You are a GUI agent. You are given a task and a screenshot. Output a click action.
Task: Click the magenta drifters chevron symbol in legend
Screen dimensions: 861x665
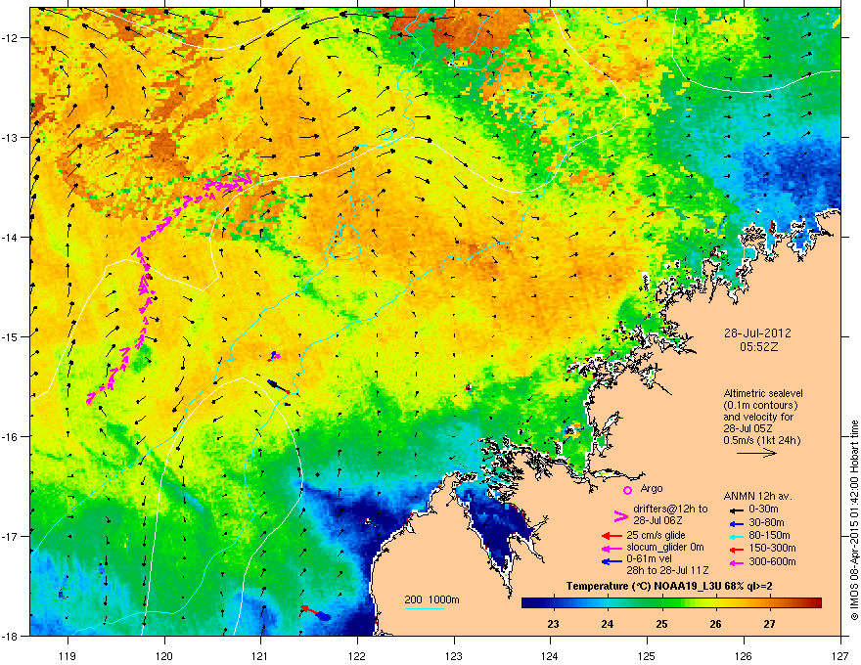(620, 515)
